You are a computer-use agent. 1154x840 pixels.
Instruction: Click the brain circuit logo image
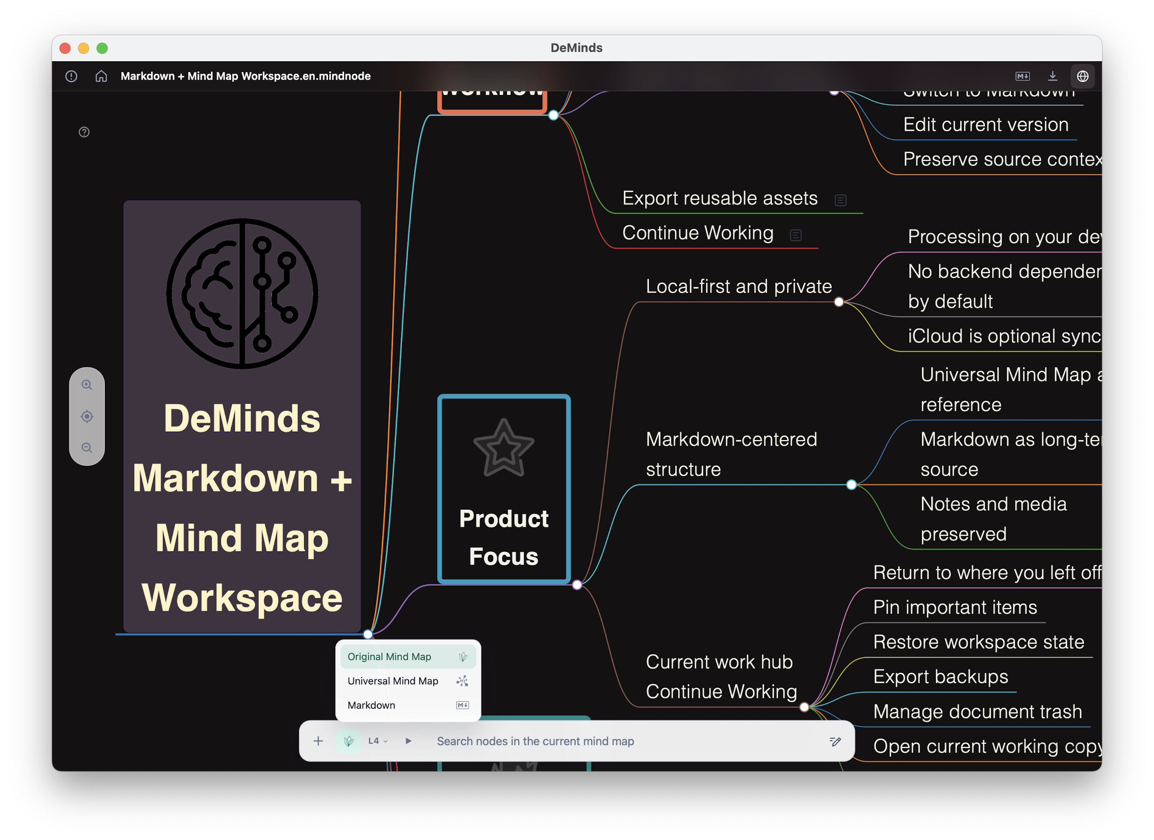(242, 294)
